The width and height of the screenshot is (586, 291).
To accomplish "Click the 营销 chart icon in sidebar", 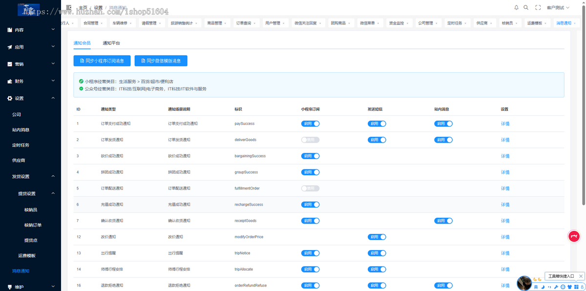I will [x=10, y=64].
